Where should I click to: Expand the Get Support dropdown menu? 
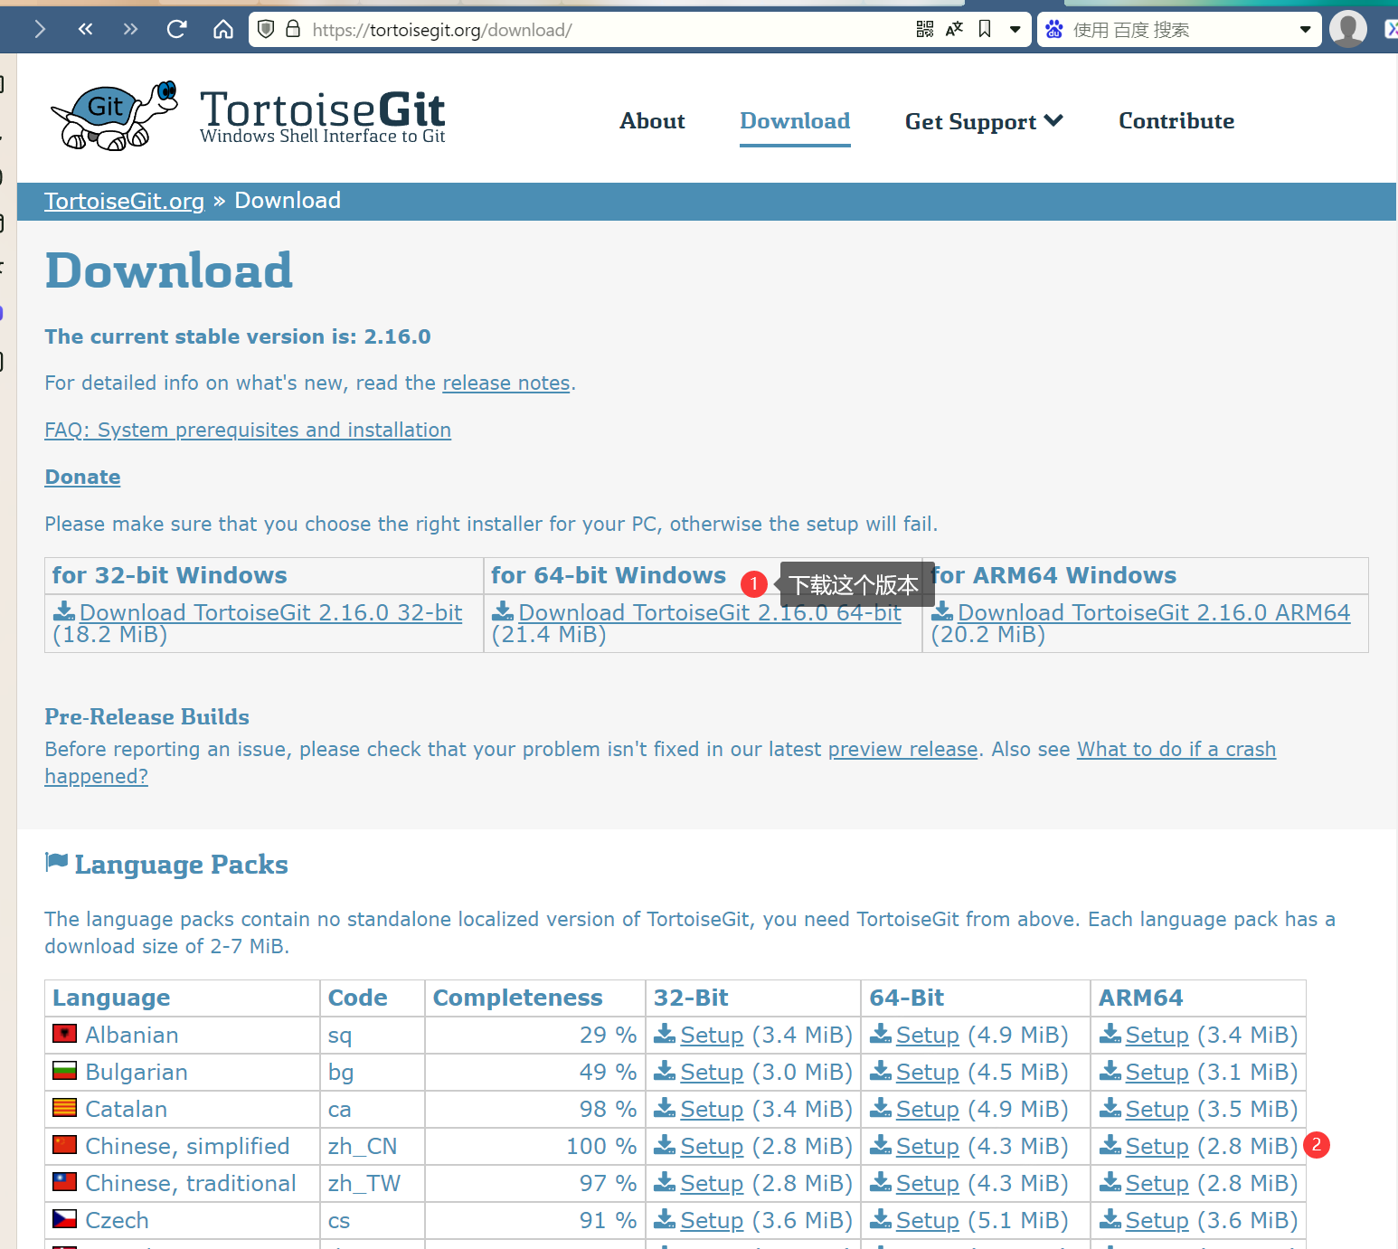[x=983, y=121]
